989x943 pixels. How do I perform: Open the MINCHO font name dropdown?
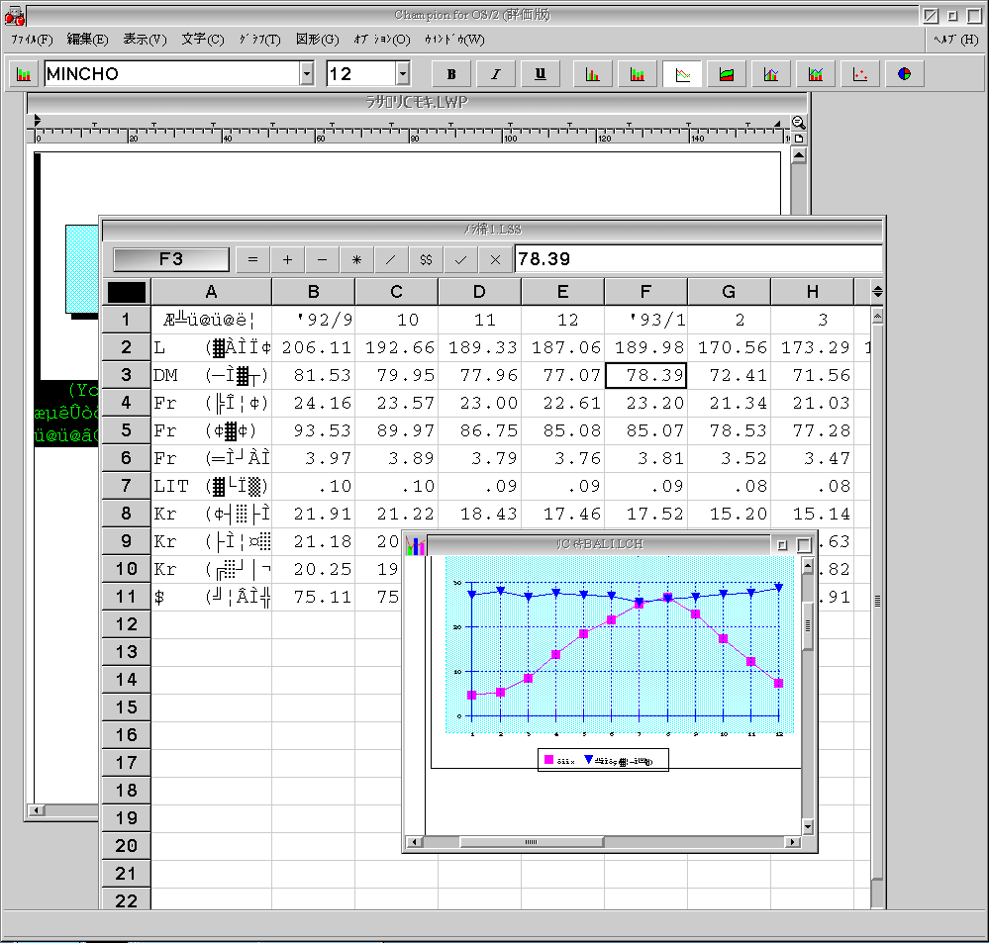307,74
